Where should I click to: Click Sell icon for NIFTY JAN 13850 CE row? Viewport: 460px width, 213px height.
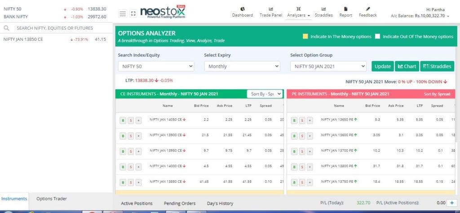[131, 182]
